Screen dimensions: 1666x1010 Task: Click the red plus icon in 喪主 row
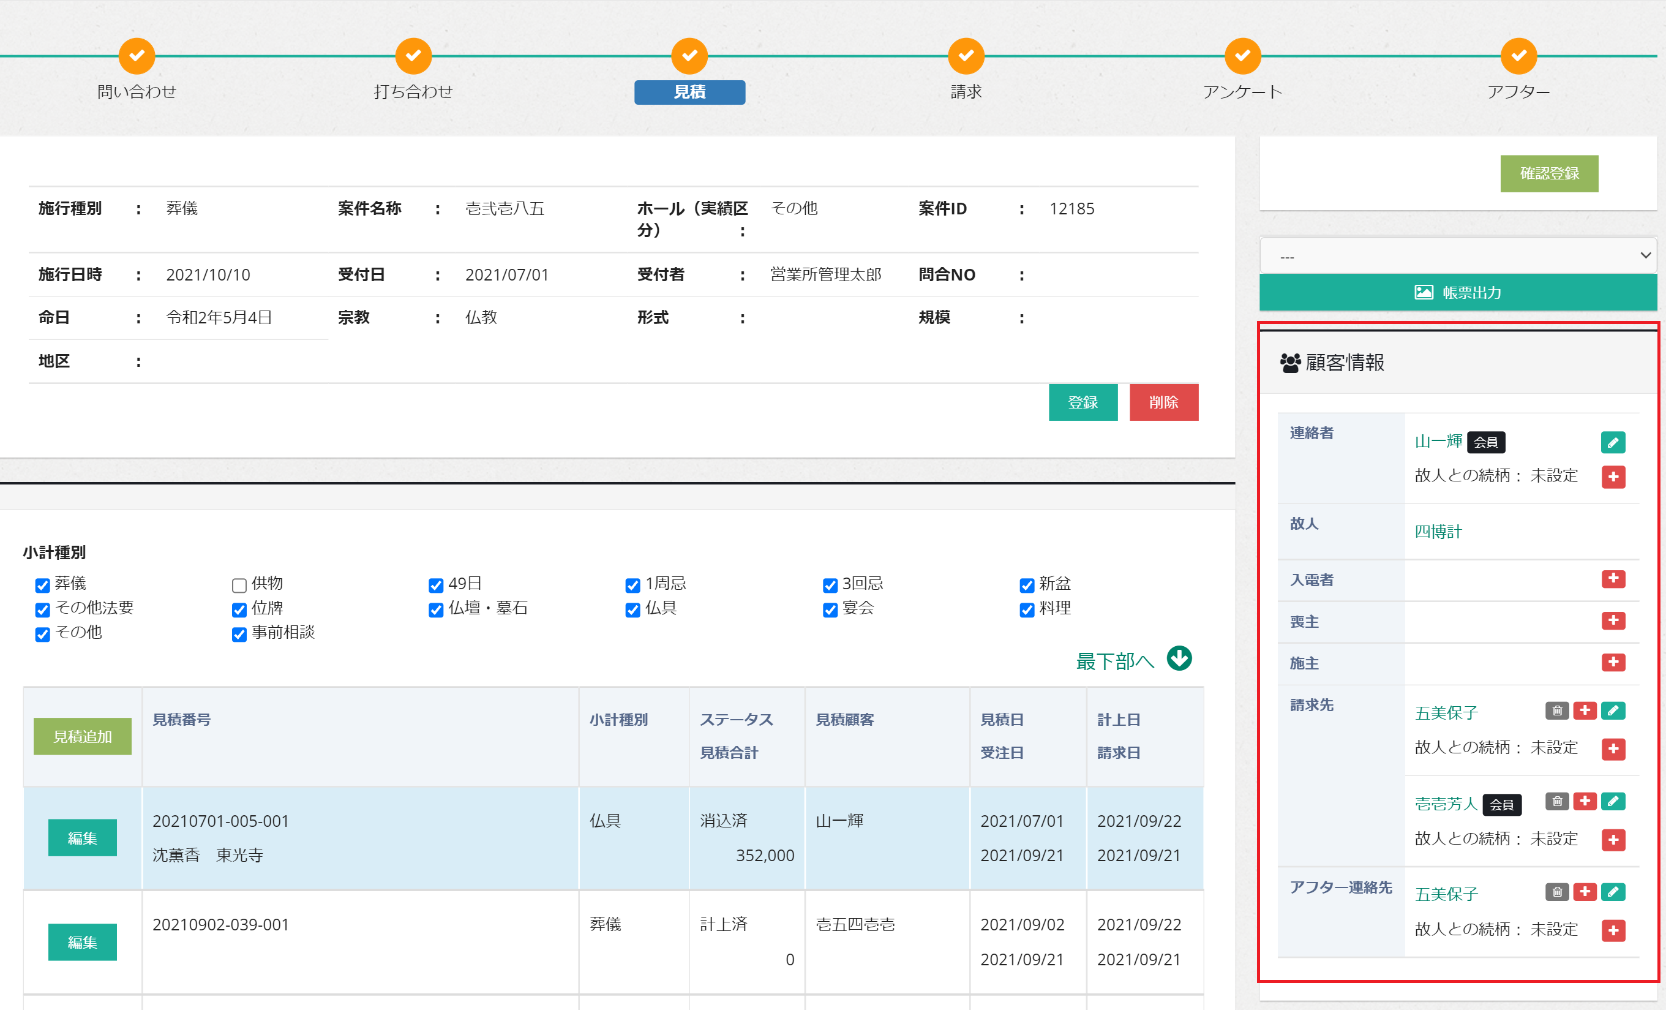1613,620
